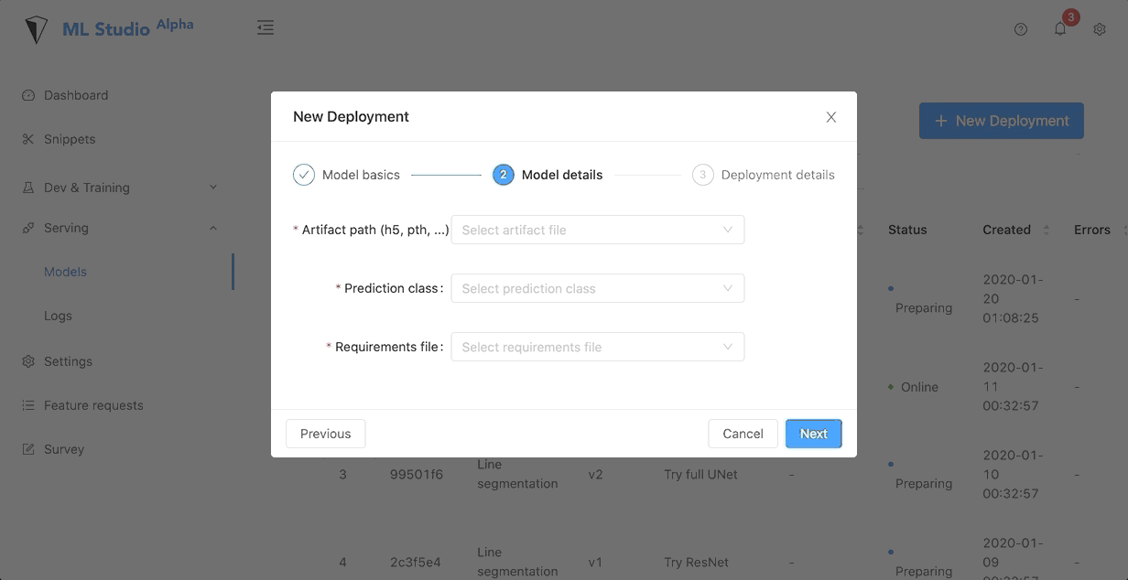
Task: Go to Dashboard in sidebar
Action: 76,95
